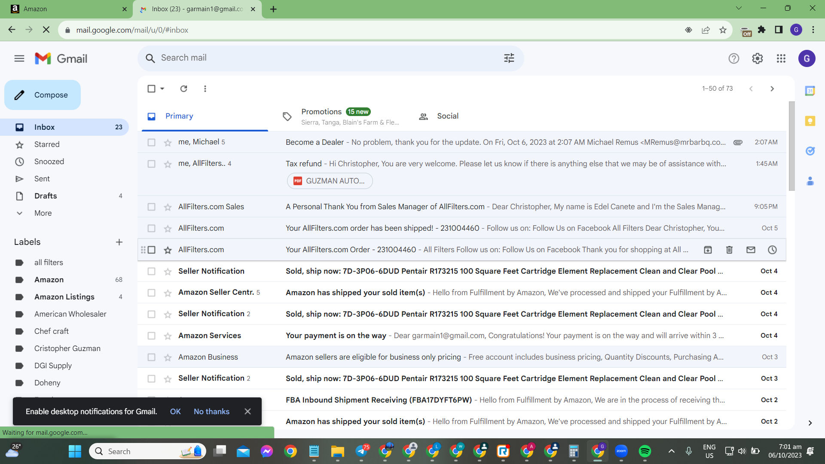Open File Explorer from the taskbar

[337, 451]
